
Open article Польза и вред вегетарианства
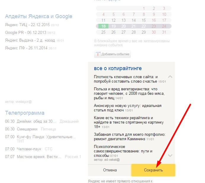pos(129,94)
